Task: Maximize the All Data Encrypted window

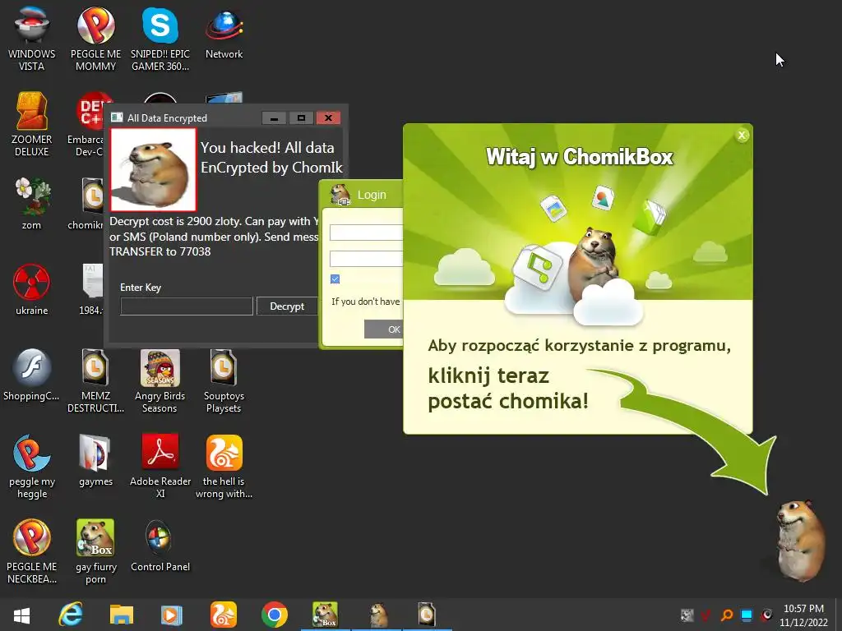Action: point(301,118)
